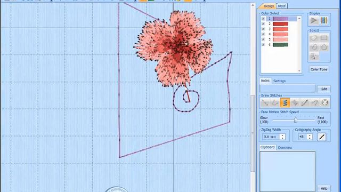Viewport: 341px width, 192px height.
Task: Toggle the color 3 checkbox
Action: click(x=263, y=29)
